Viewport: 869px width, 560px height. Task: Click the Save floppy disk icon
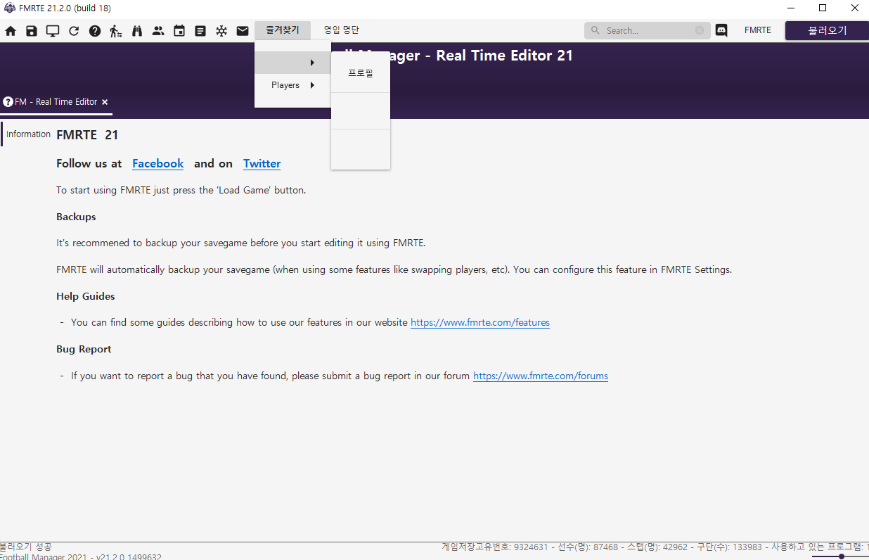click(32, 31)
